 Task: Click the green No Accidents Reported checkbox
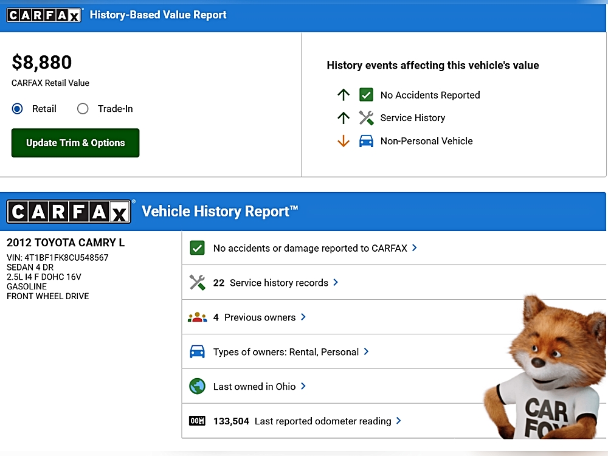[x=366, y=95]
